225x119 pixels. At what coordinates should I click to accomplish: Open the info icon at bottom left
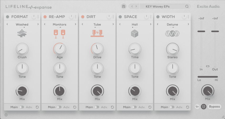[6, 115]
